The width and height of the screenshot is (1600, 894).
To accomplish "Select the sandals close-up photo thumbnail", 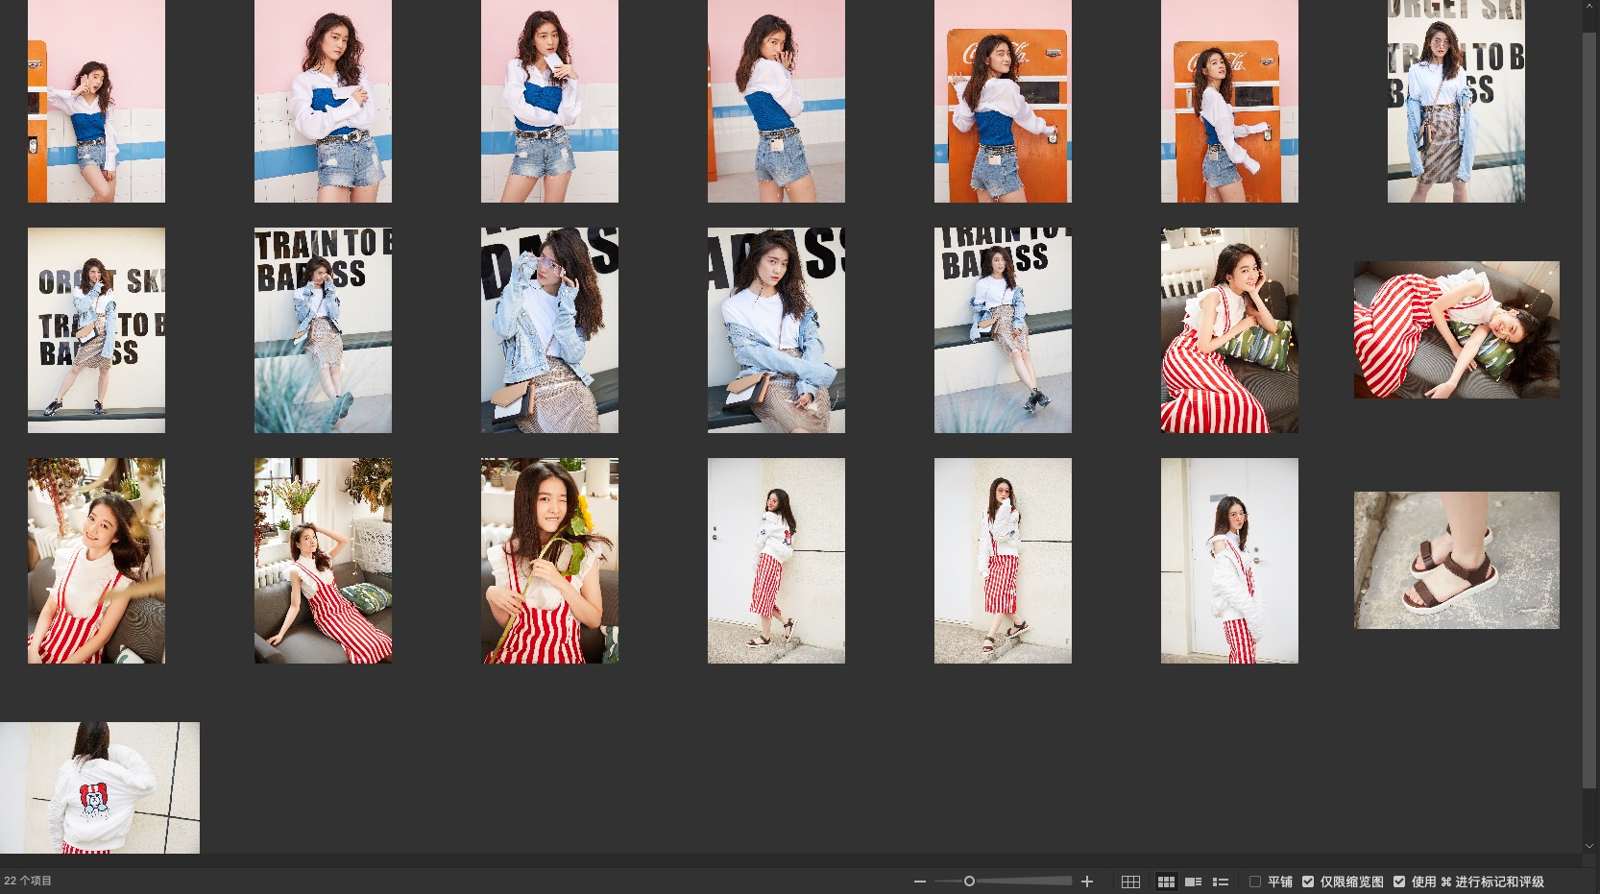I will [1456, 560].
